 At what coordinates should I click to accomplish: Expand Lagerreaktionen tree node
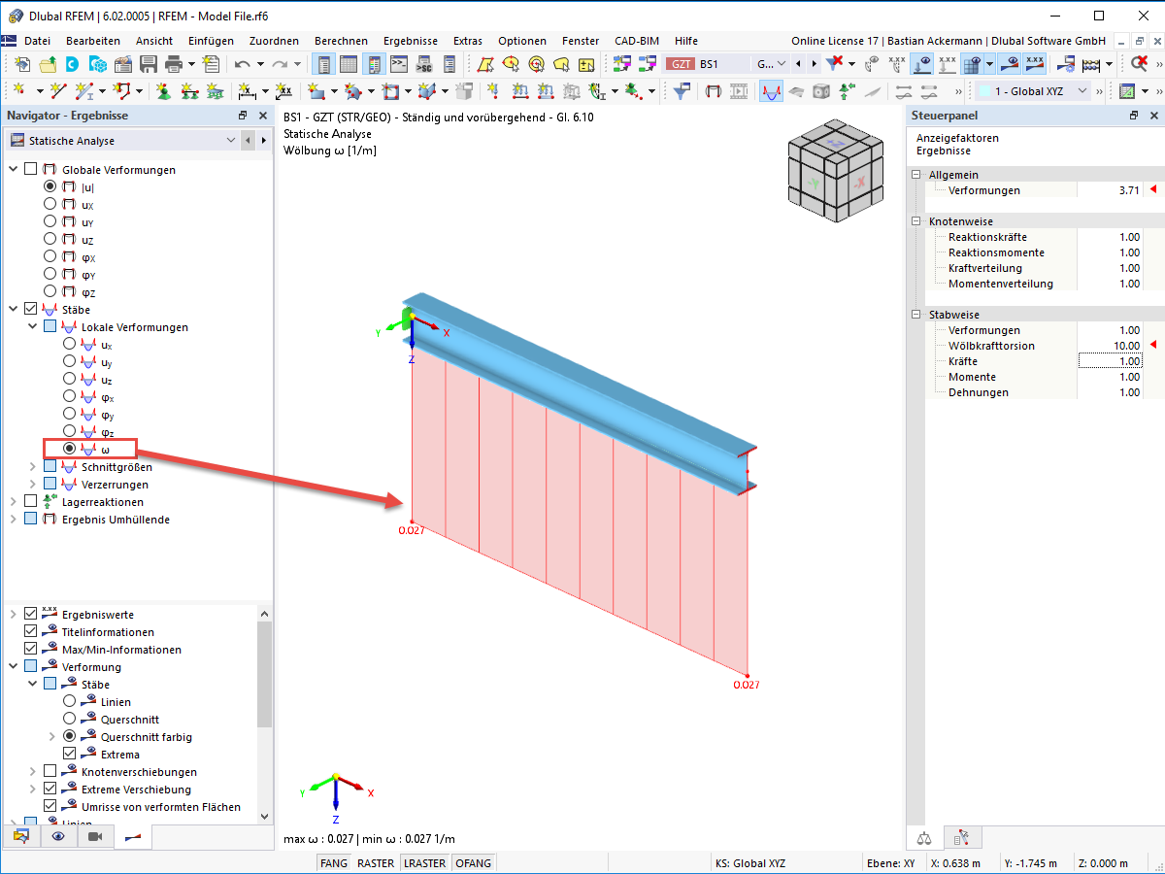13,502
